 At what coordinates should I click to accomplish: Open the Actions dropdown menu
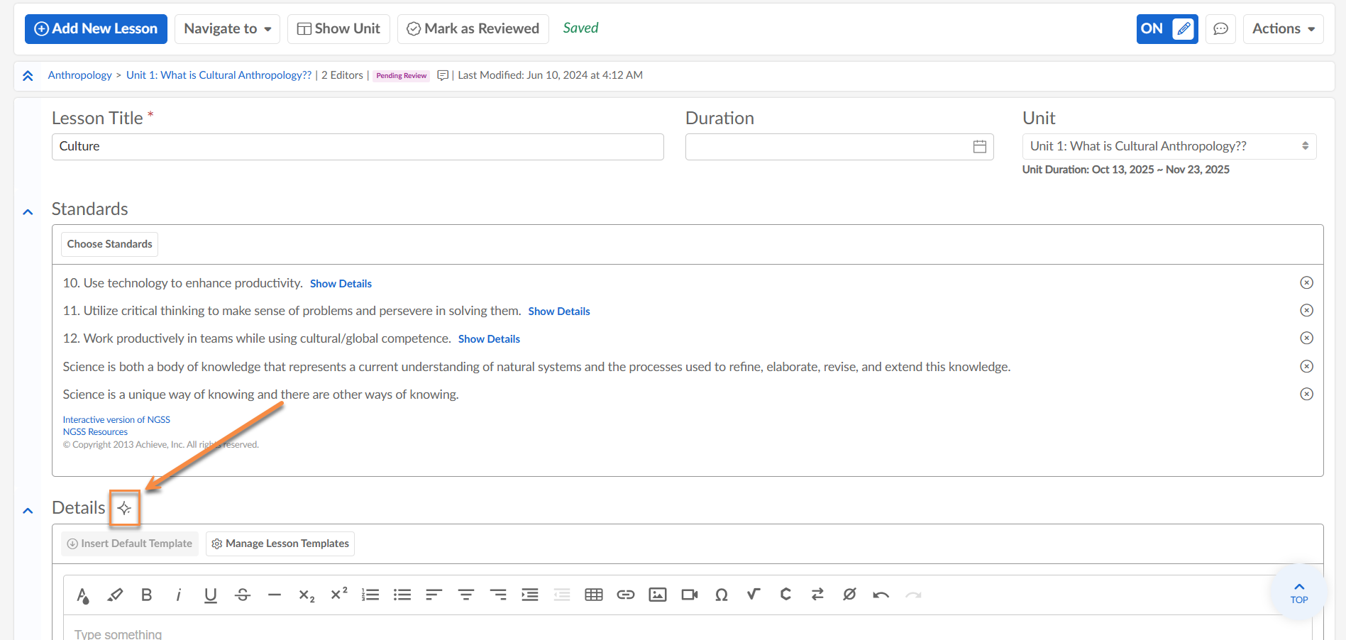1283,29
